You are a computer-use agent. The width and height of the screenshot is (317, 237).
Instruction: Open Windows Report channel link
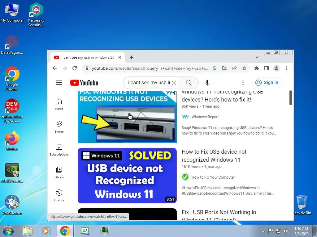(205, 117)
